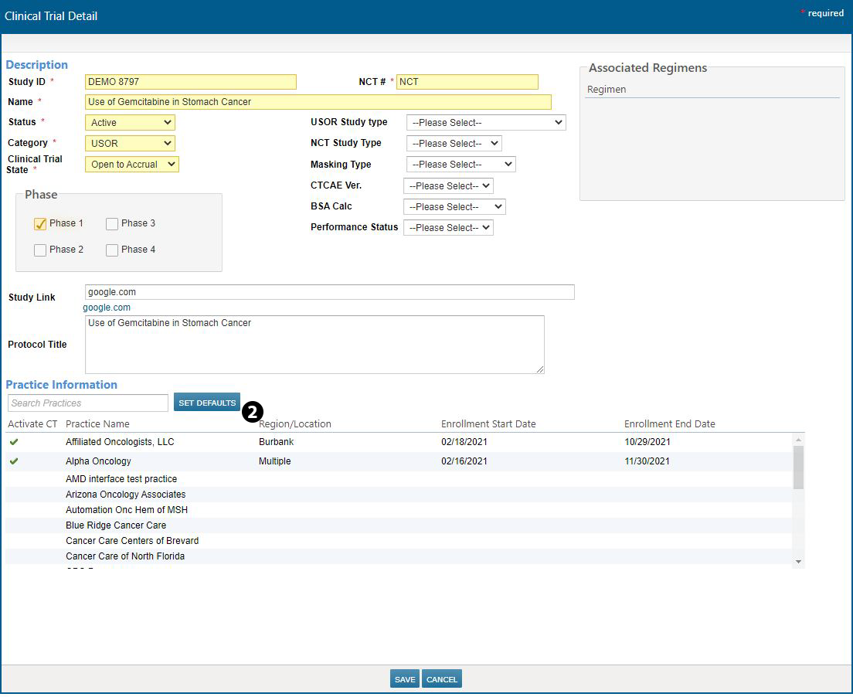
Task: Click green checkmark beside Alpha Oncology
Action: tap(14, 461)
